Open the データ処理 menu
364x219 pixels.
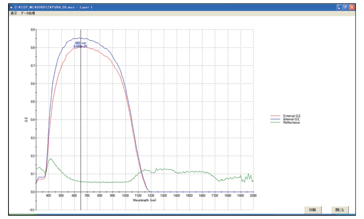click(x=28, y=13)
